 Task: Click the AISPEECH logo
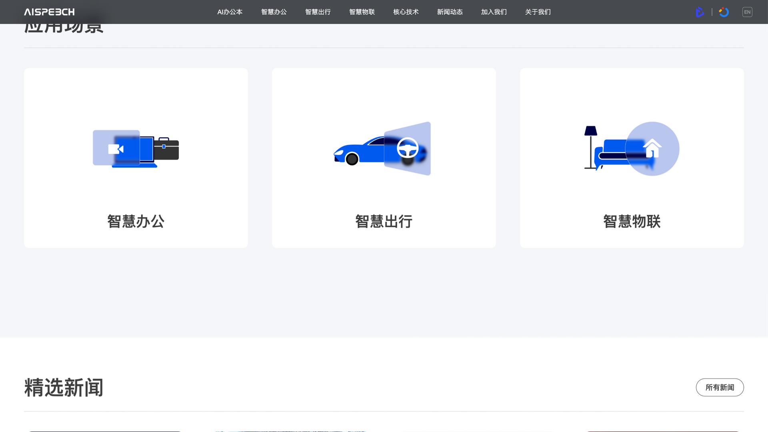pos(49,12)
